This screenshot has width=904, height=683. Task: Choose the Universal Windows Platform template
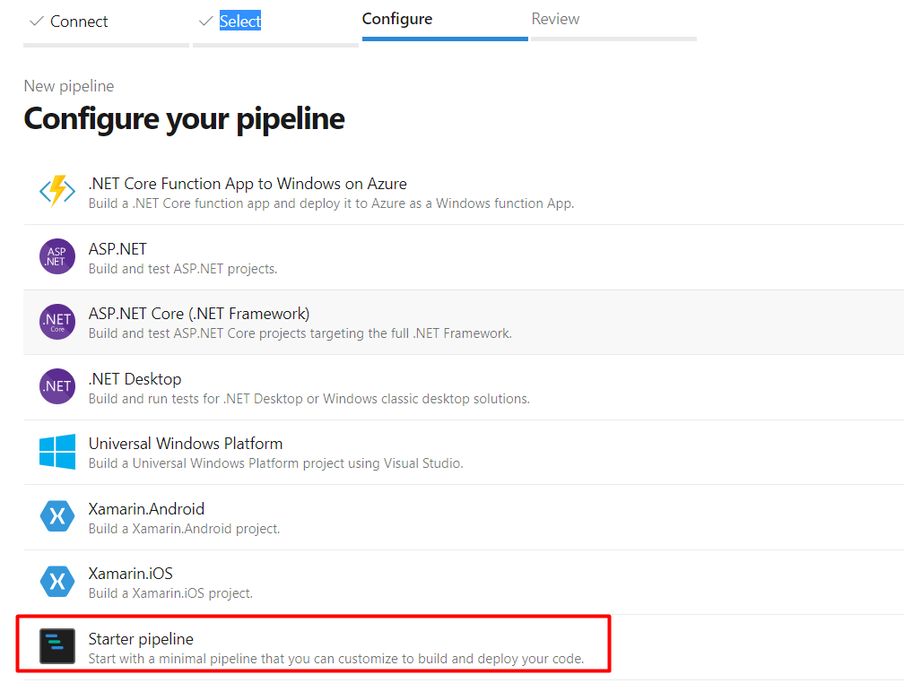(x=186, y=444)
